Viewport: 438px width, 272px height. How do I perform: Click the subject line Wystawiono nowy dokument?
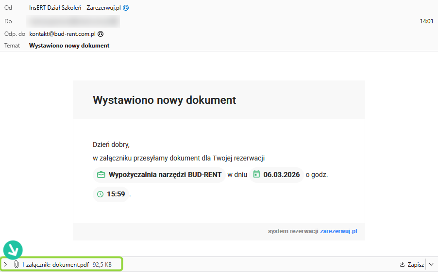click(69, 46)
